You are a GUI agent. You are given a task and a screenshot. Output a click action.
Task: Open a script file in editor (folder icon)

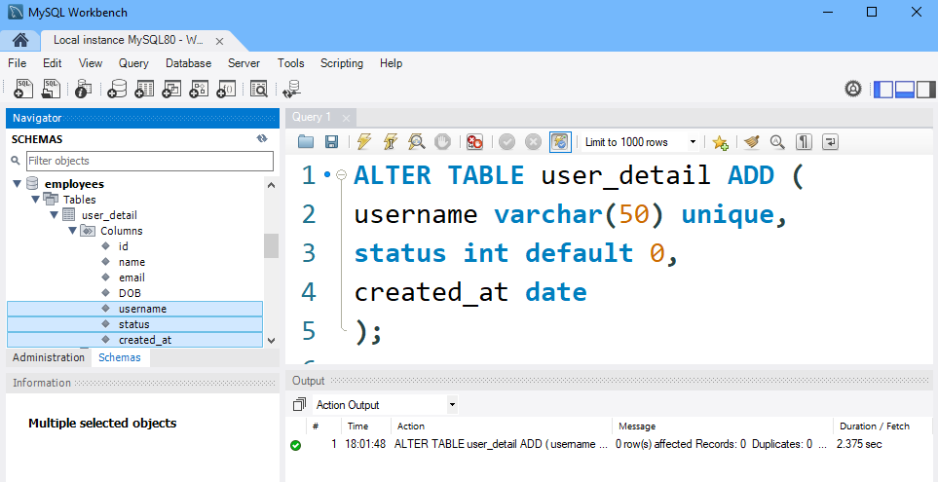[x=306, y=142]
